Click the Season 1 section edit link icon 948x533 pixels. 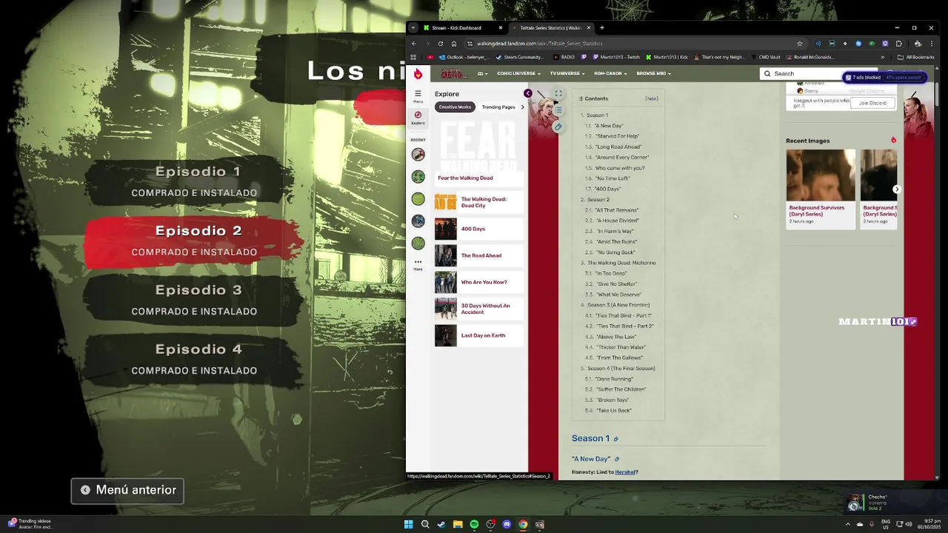click(x=615, y=439)
